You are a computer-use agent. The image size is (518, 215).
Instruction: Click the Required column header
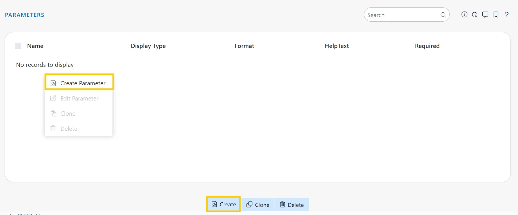pyautogui.click(x=427, y=46)
